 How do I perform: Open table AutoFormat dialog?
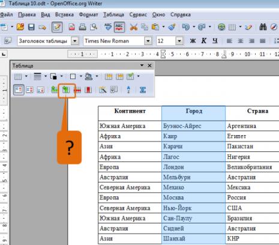[103, 90]
